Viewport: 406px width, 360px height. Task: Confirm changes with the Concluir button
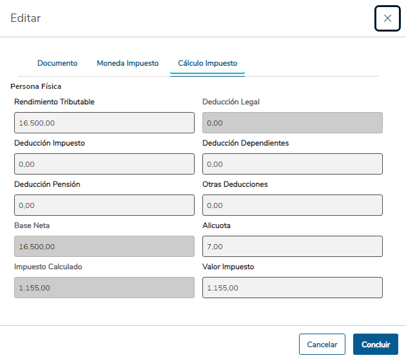(375, 345)
